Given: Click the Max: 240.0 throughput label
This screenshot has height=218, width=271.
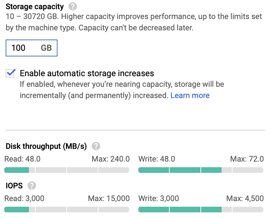Looking at the screenshot, I should coord(110,159).
